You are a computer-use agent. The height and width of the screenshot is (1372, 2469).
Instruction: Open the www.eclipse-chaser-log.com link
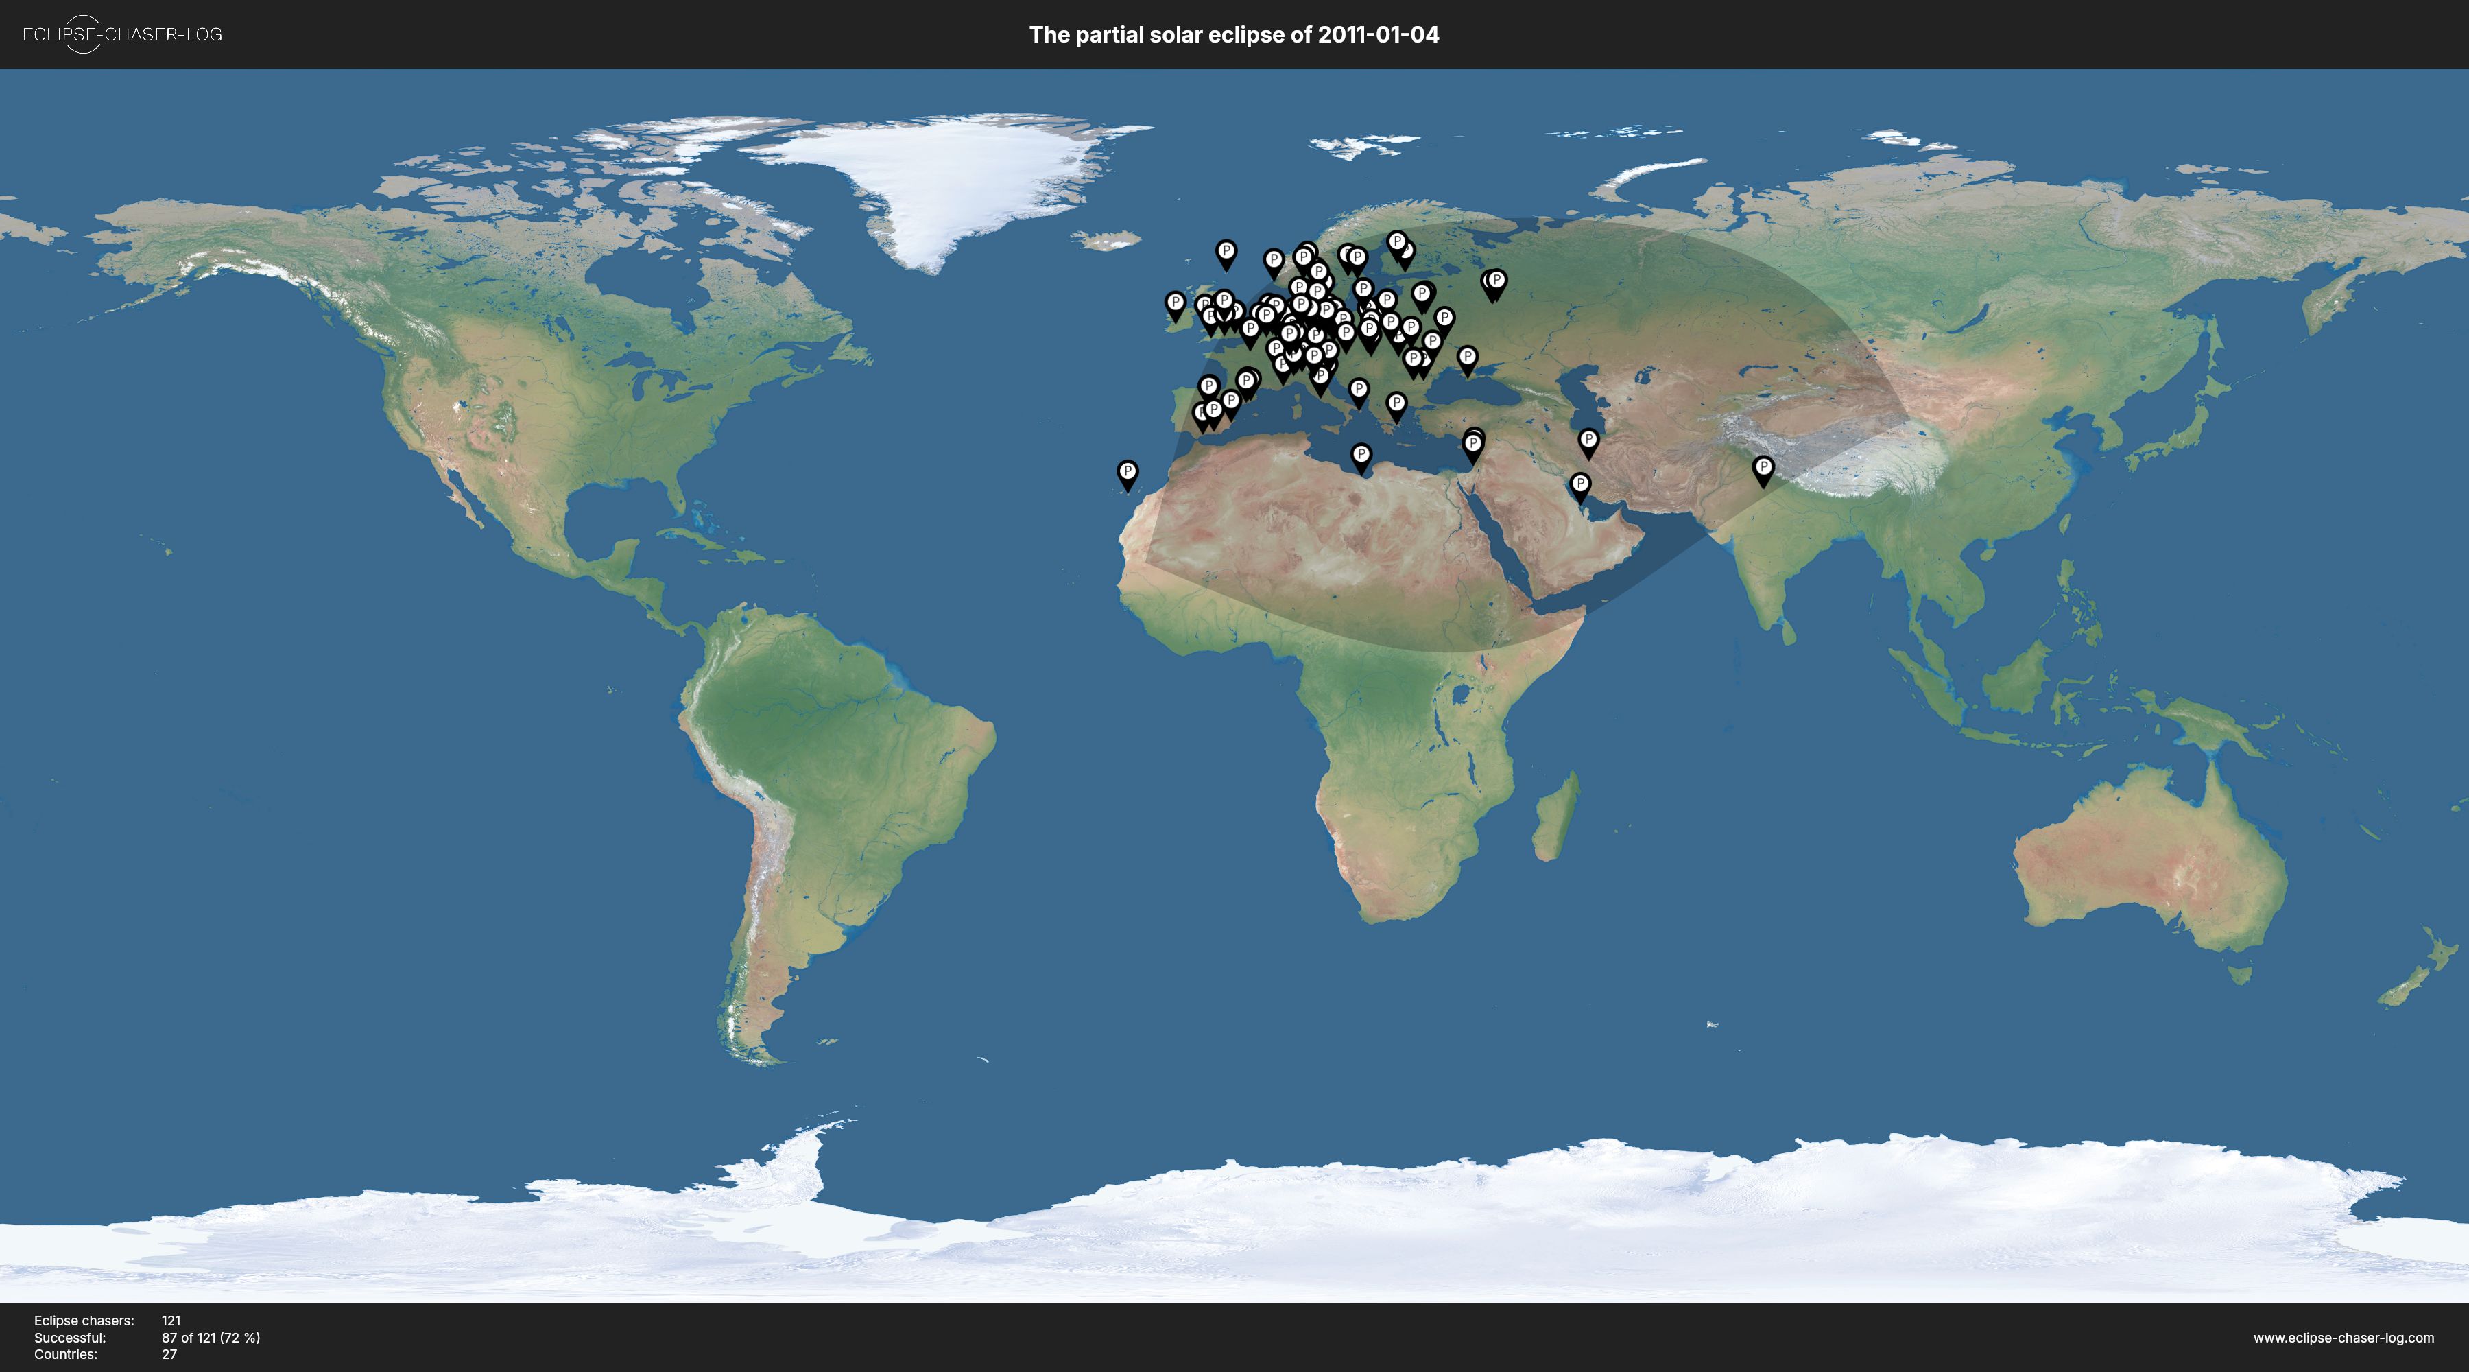pos(2343,1338)
